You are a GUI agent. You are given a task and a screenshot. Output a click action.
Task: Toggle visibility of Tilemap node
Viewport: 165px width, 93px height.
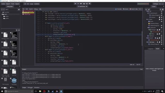[162, 36]
